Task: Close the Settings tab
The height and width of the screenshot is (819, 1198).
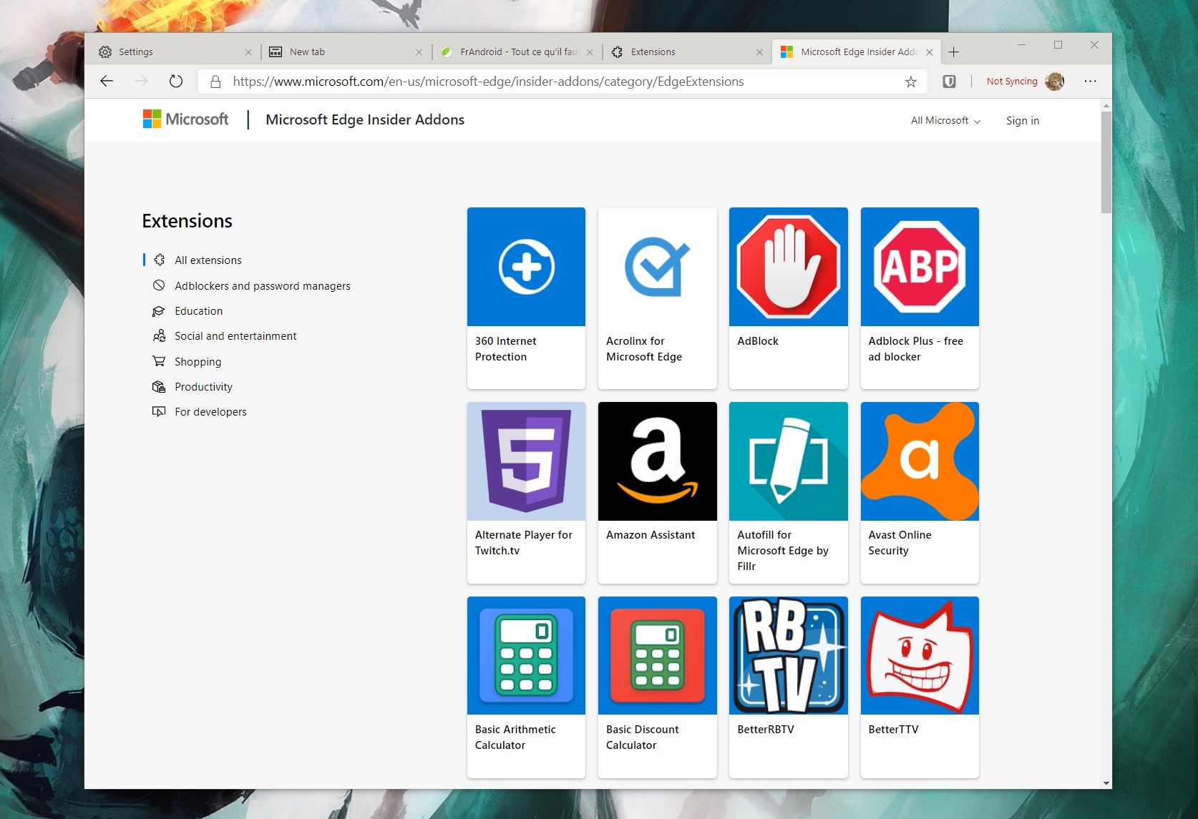Action: point(248,52)
